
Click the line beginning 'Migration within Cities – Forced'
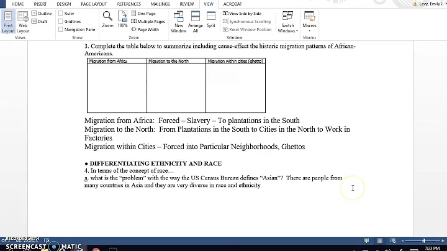(x=195, y=147)
